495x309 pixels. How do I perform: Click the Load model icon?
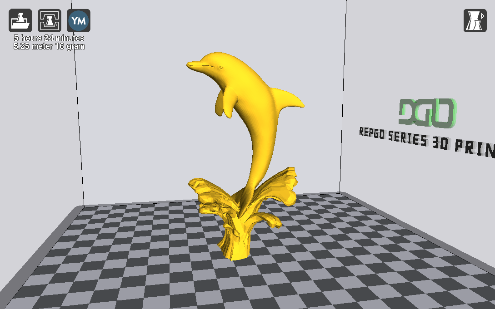pos(20,20)
